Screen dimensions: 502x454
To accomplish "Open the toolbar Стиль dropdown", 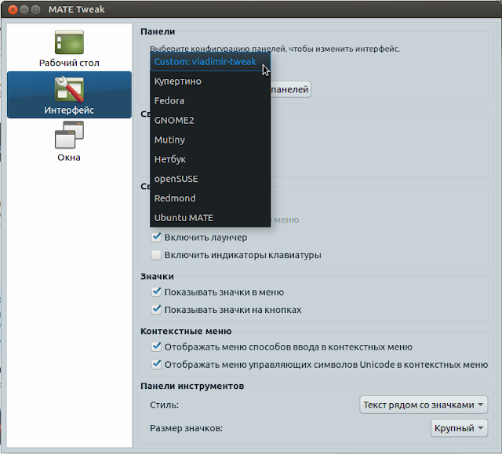I will (424, 405).
